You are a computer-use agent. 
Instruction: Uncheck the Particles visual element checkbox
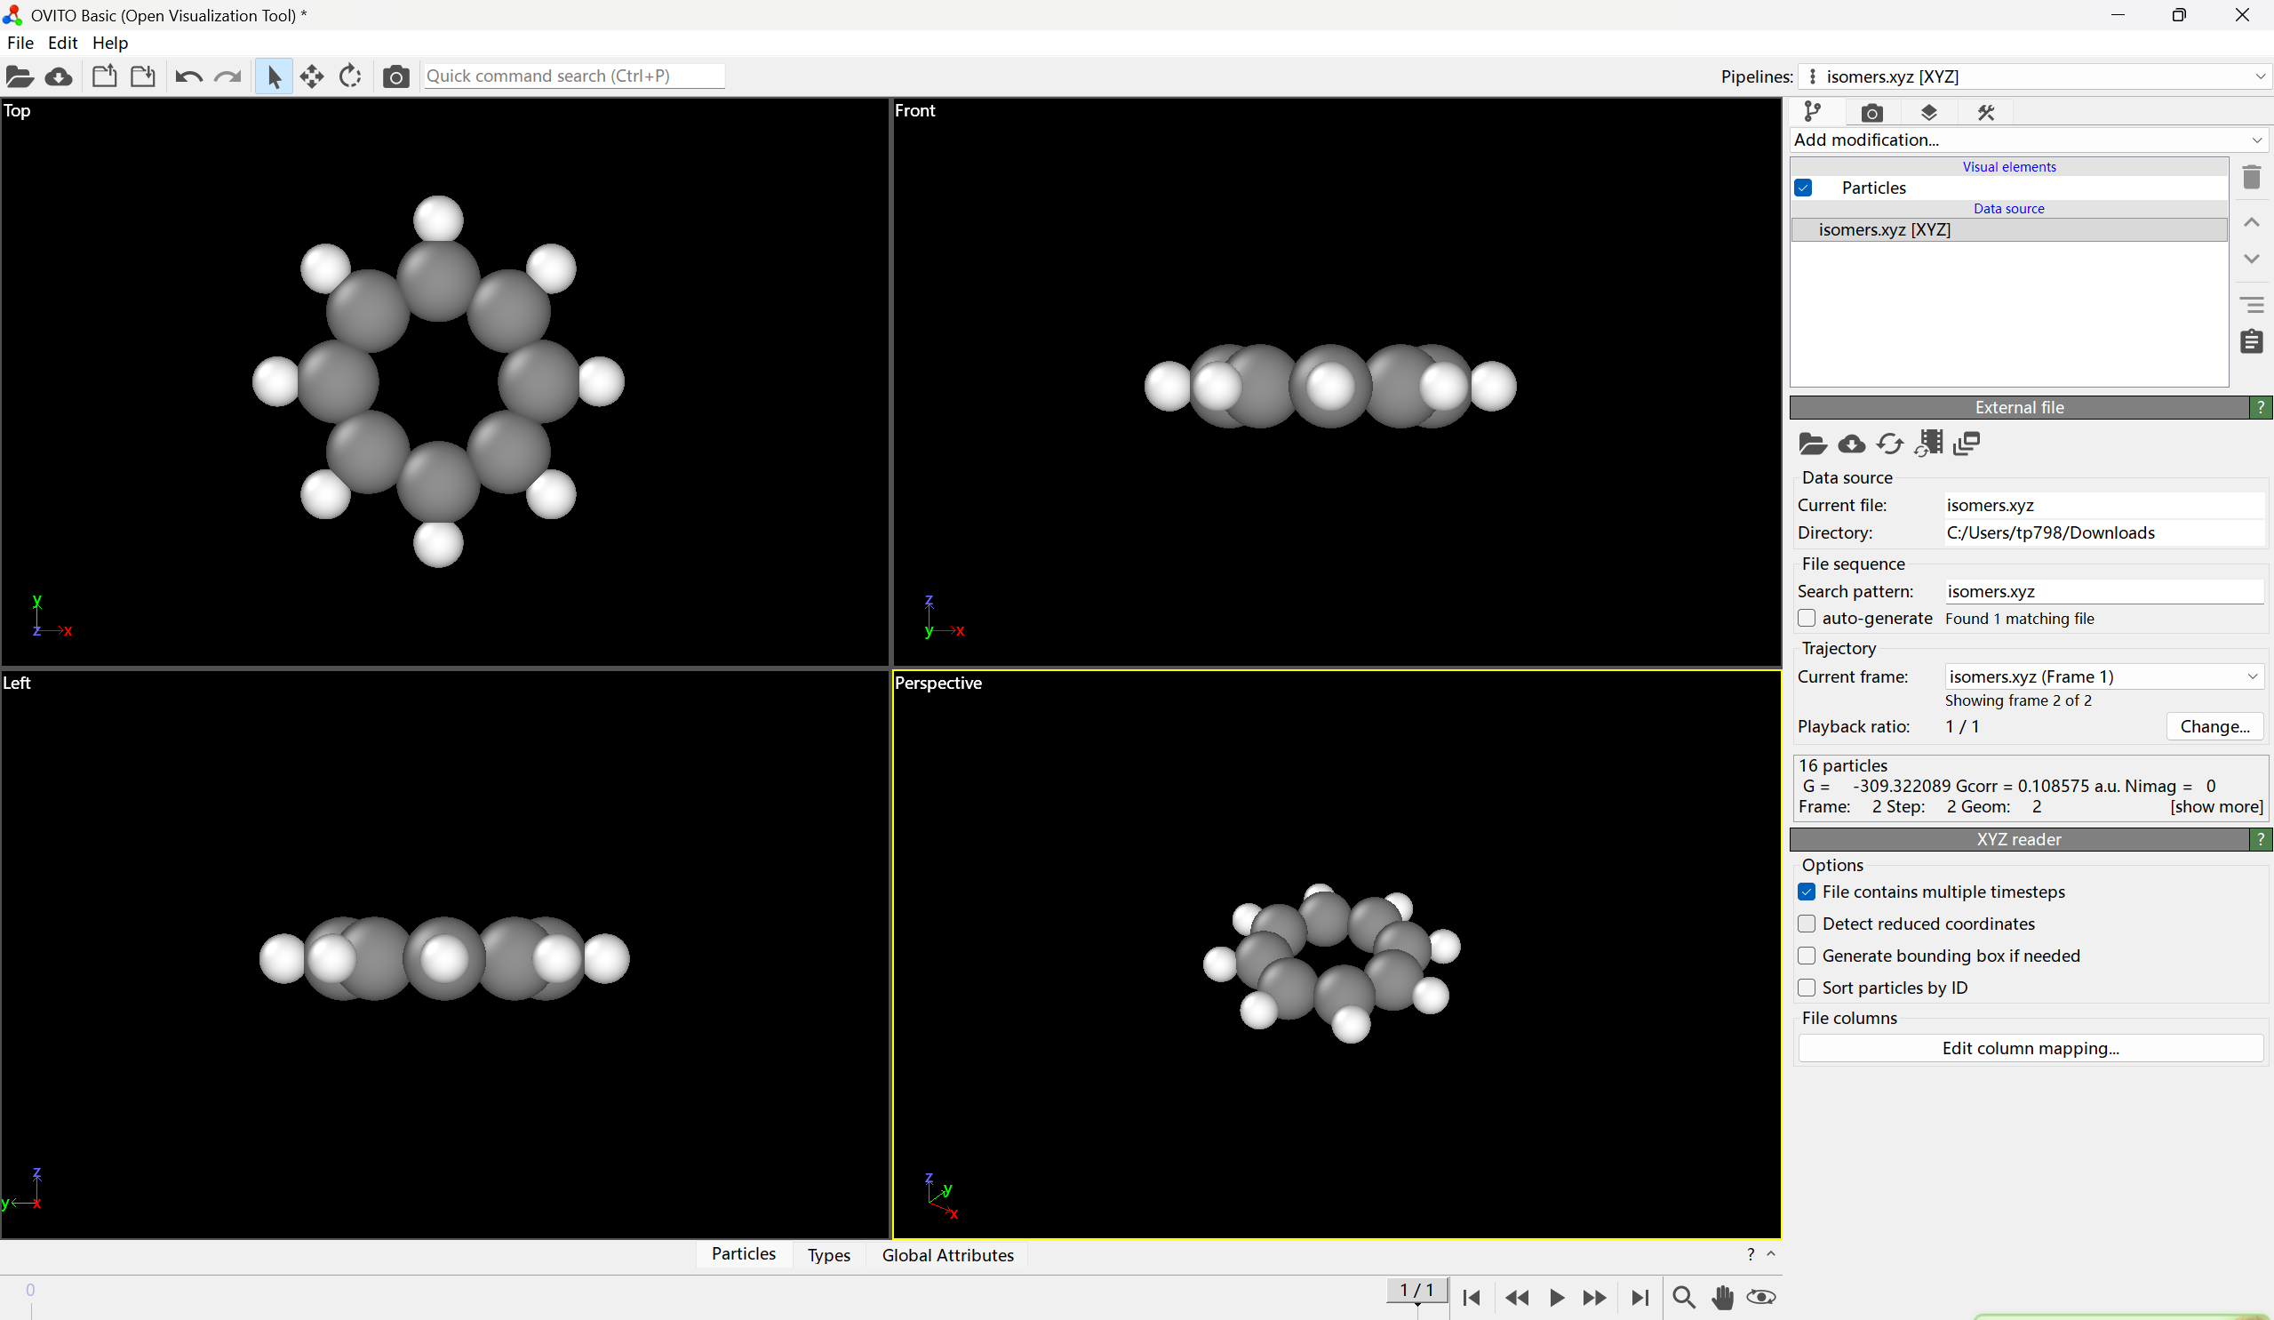1804,188
